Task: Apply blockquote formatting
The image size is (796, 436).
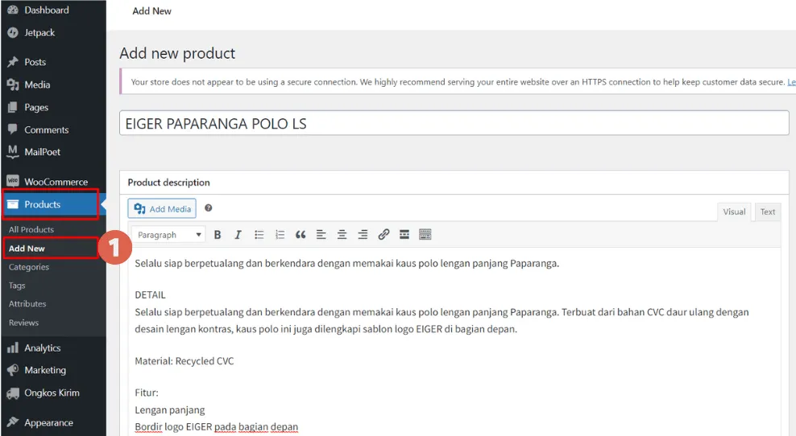Action: (x=301, y=235)
